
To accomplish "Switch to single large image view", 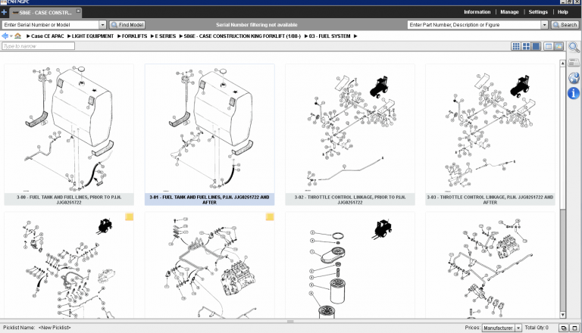I will (x=536, y=47).
